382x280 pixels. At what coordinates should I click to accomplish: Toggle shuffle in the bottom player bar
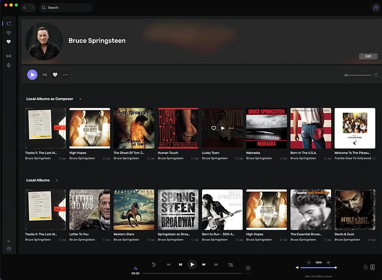(168, 264)
